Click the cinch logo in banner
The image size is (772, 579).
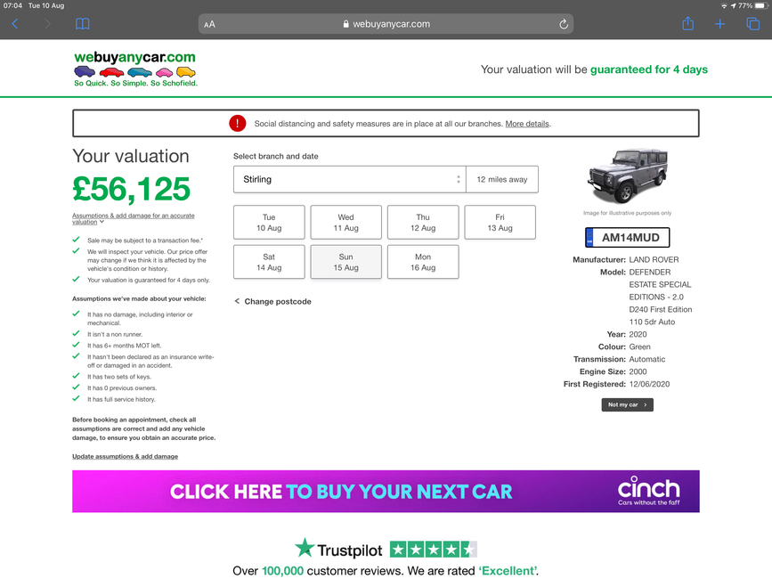click(648, 491)
